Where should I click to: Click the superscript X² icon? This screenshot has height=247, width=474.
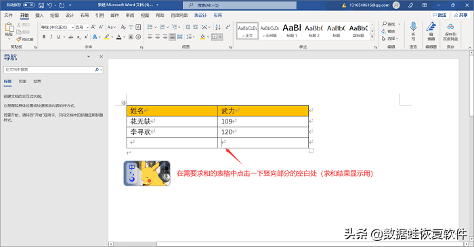click(x=86, y=36)
